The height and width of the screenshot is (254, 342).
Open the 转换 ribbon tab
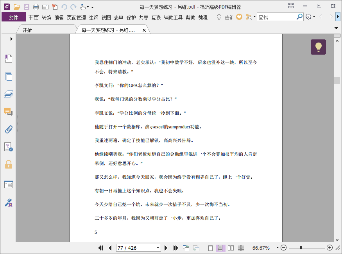coord(47,18)
